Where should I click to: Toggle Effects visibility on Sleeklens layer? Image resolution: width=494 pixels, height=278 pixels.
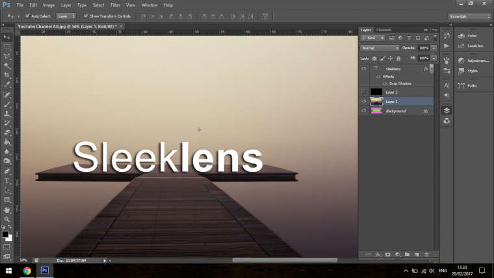click(x=379, y=77)
